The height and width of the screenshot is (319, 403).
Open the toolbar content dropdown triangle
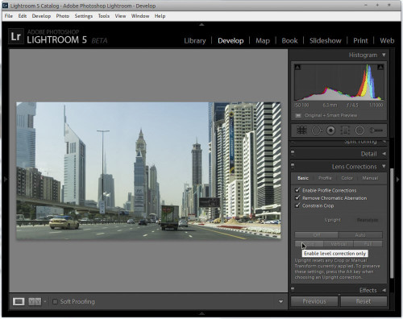pos(280,302)
